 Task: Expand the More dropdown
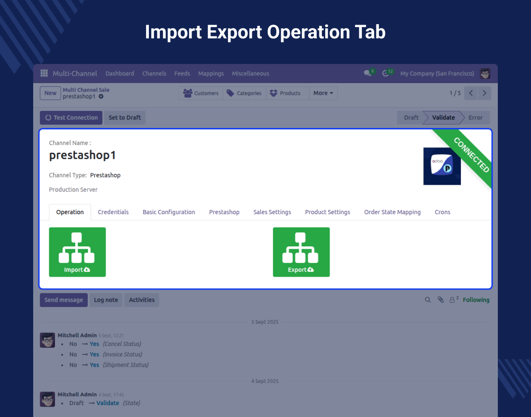coord(323,93)
